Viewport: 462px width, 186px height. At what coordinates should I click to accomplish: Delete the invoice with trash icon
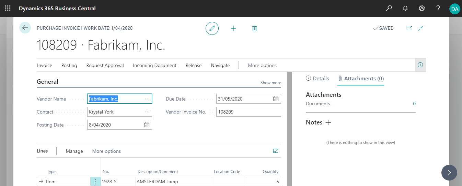click(254, 28)
